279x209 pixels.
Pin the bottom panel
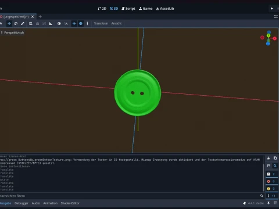[x=269, y=203]
